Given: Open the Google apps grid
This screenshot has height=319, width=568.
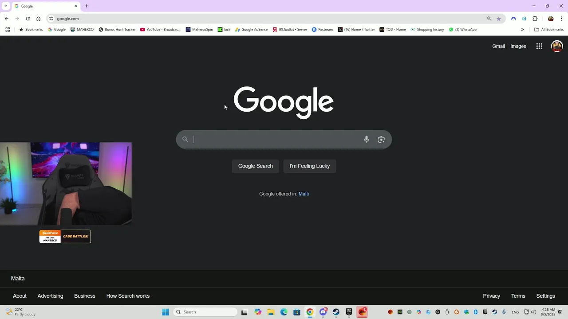Looking at the screenshot, I should tap(539, 46).
